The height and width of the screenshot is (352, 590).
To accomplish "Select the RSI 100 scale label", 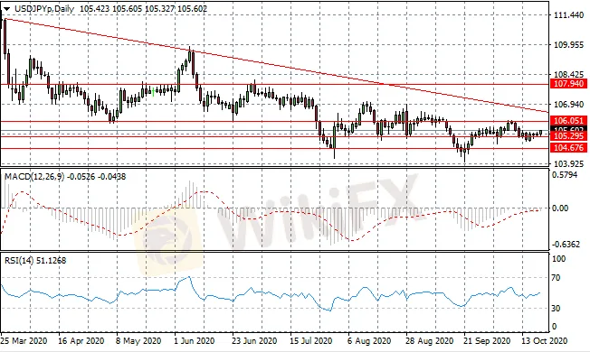I will click(x=558, y=259).
